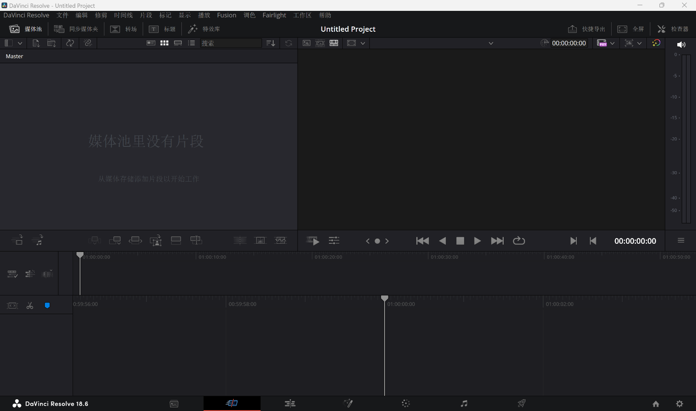
Task: Stop playback
Action: 460,241
